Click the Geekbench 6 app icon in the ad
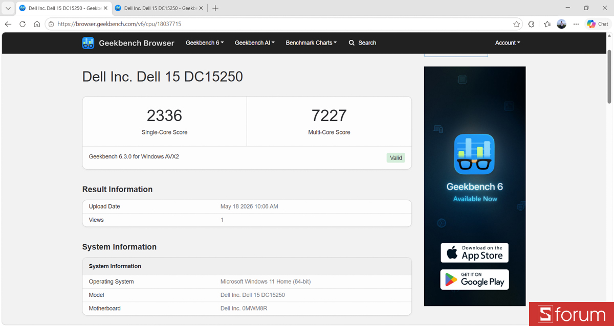The height and width of the screenshot is (326, 614). click(x=474, y=154)
